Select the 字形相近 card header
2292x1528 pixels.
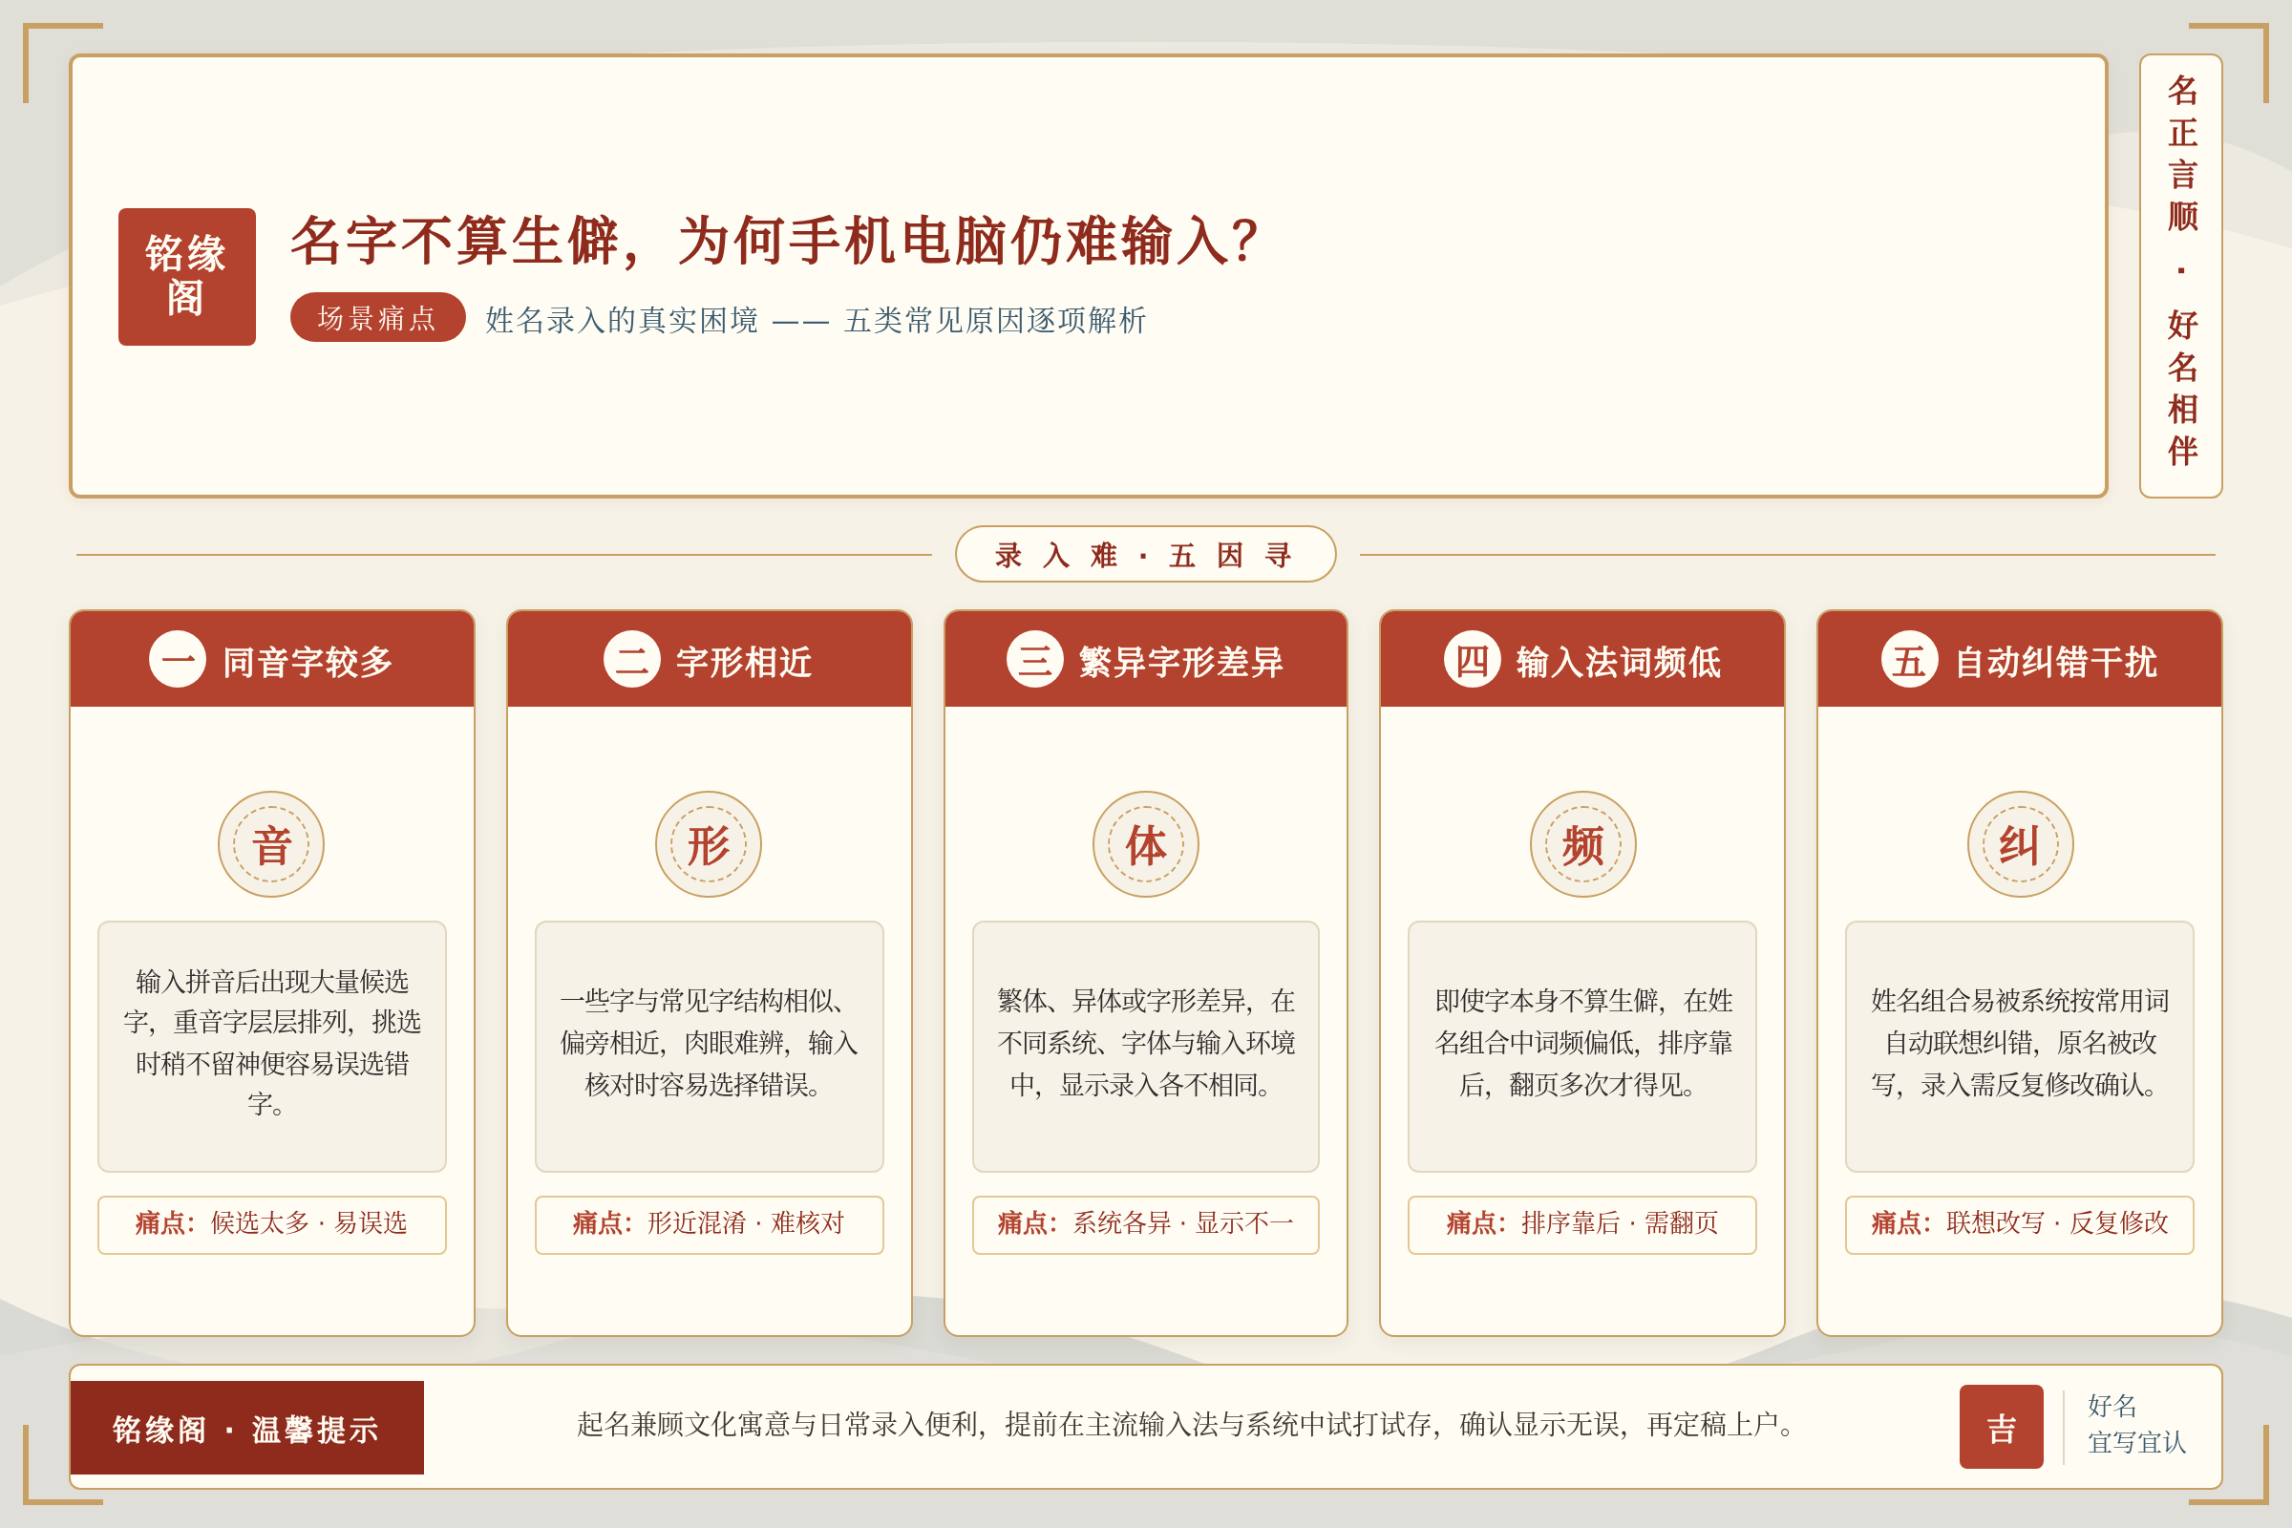710,660
